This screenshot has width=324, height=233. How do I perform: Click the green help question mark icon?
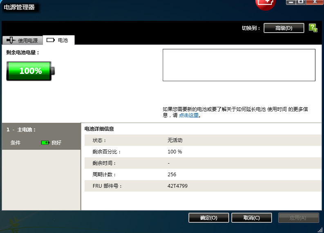pyautogui.click(x=313, y=28)
